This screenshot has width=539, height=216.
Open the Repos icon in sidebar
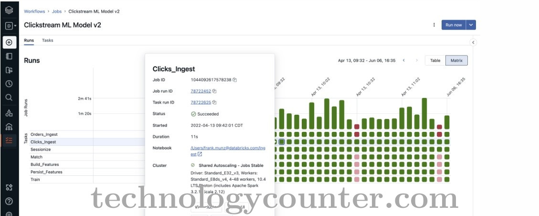click(x=9, y=70)
